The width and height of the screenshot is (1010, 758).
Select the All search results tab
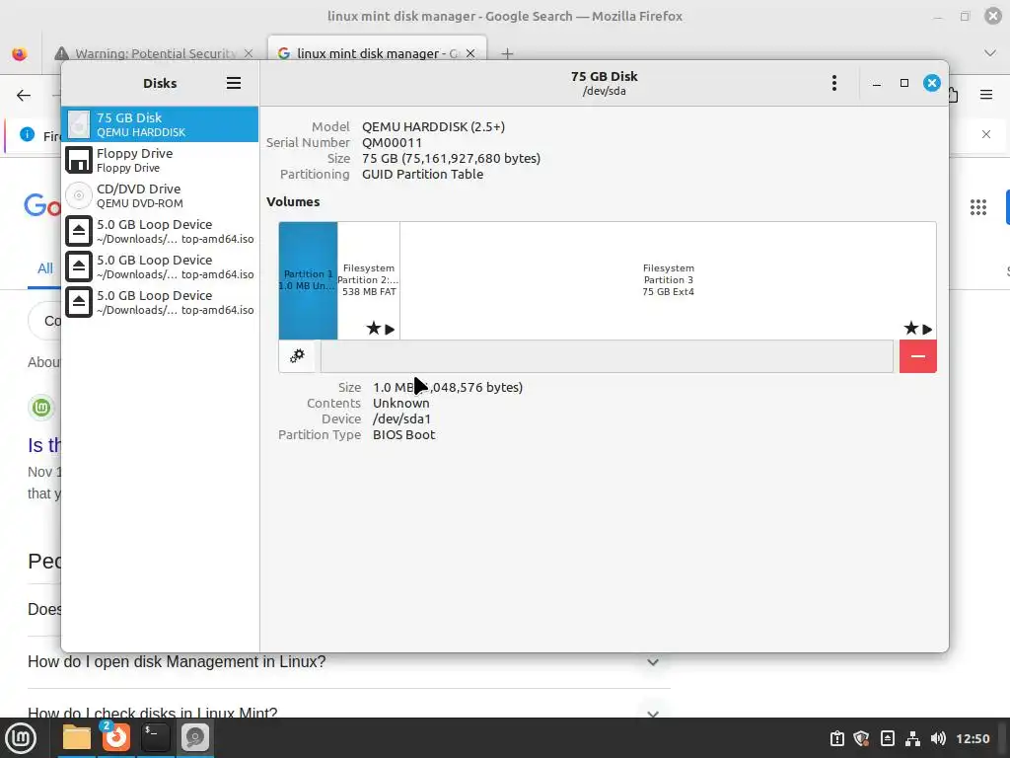pyautogui.click(x=45, y=268)
